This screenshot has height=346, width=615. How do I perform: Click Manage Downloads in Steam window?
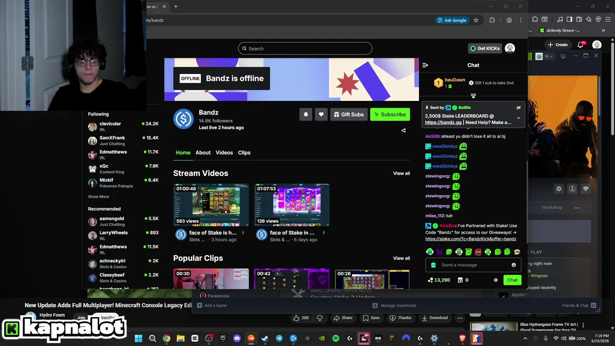point(394,306)
